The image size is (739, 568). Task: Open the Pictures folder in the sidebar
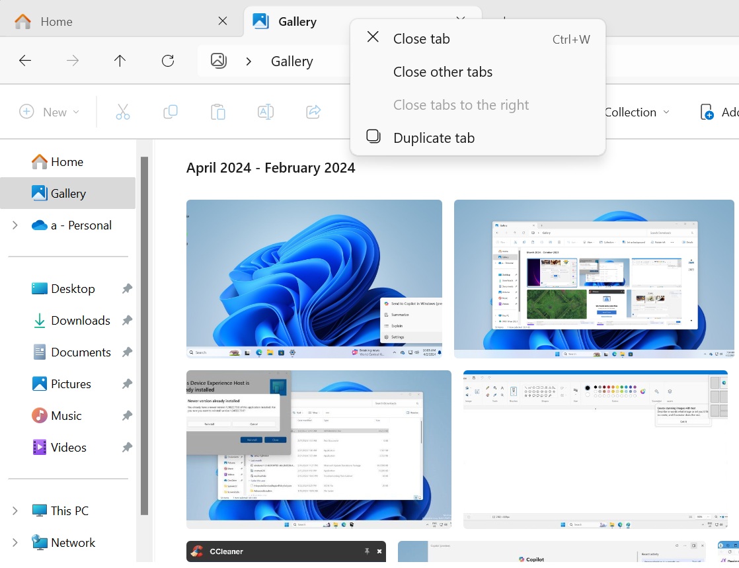coord(71,384)
